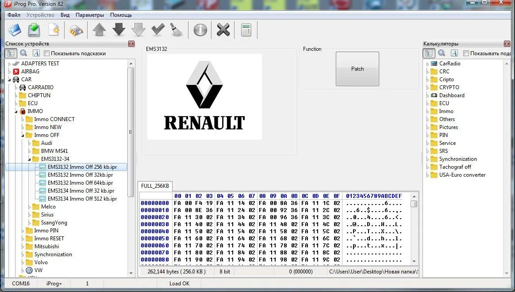Select EMS3132 Immo Off 64kb.ipr
Image resolution: width=515 pixels, height=292 pixels.
pyautogui.click(x=80, y=183)
